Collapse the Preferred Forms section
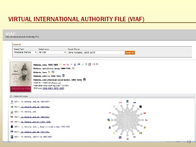Image resolution: width=196 pixels, height=147 pixels. pyautogui.click(x=11, y=96)
